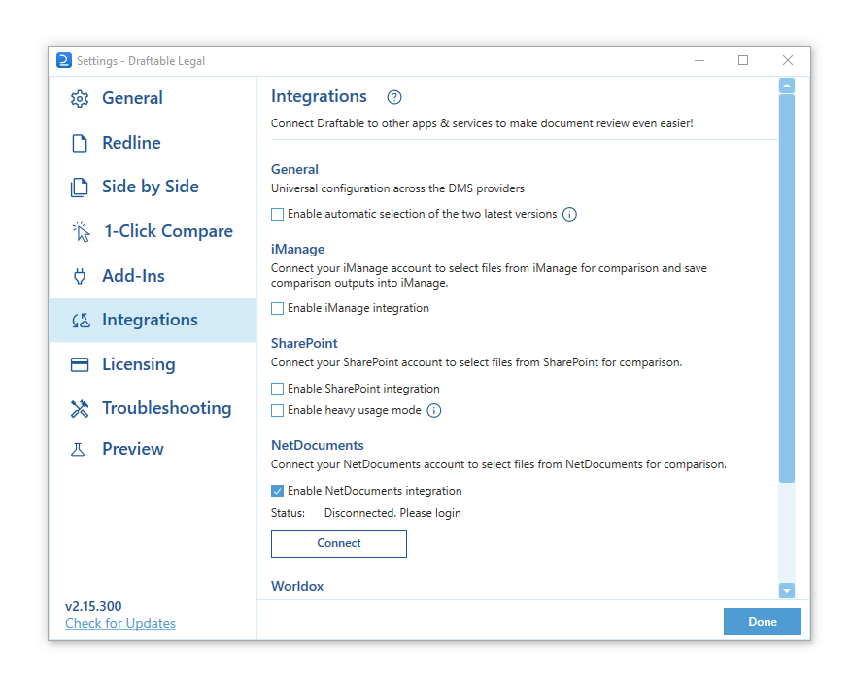This screenshot has width=852, height=683.
Task: Enable iManage integration checkbox
Action: (x=277, y=309)
